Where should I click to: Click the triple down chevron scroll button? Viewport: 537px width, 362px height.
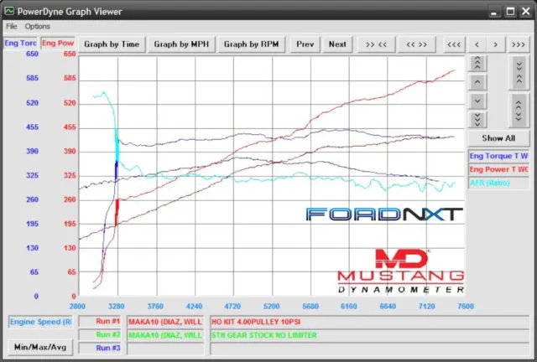[x=477, y=117]
